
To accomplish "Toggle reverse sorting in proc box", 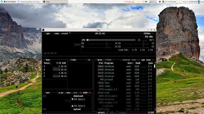I will coord(126,60).
